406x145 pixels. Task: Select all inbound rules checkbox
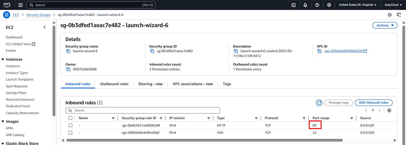tap(70, 118)
